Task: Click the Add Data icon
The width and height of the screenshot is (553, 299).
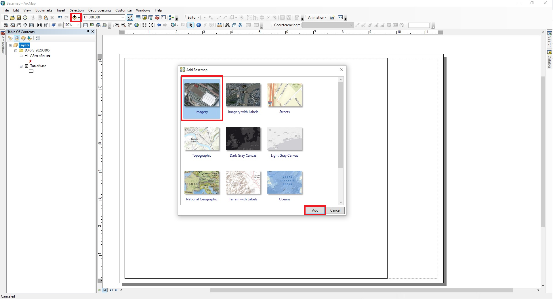Action: tap(75, 18)
